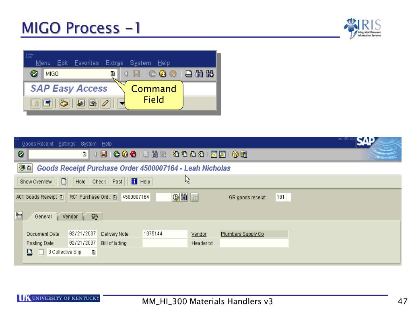The width and height of the screenshot is (412, 309).
Task: Click the Execute clock icon beside PO number
Action: tap(176, 197)
